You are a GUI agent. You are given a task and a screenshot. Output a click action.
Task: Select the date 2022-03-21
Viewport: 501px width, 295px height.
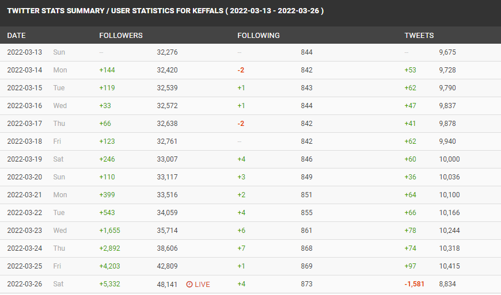click(x=25, y=195)
